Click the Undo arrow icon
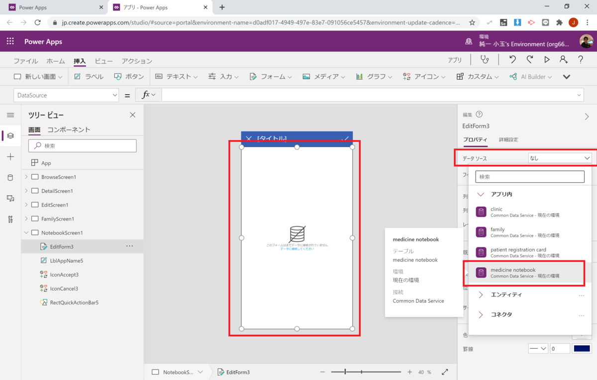Screen dimensions: 597x380 click(512, 60)
